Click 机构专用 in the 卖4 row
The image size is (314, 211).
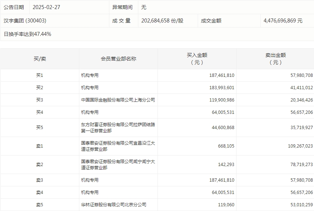(90, 193)
